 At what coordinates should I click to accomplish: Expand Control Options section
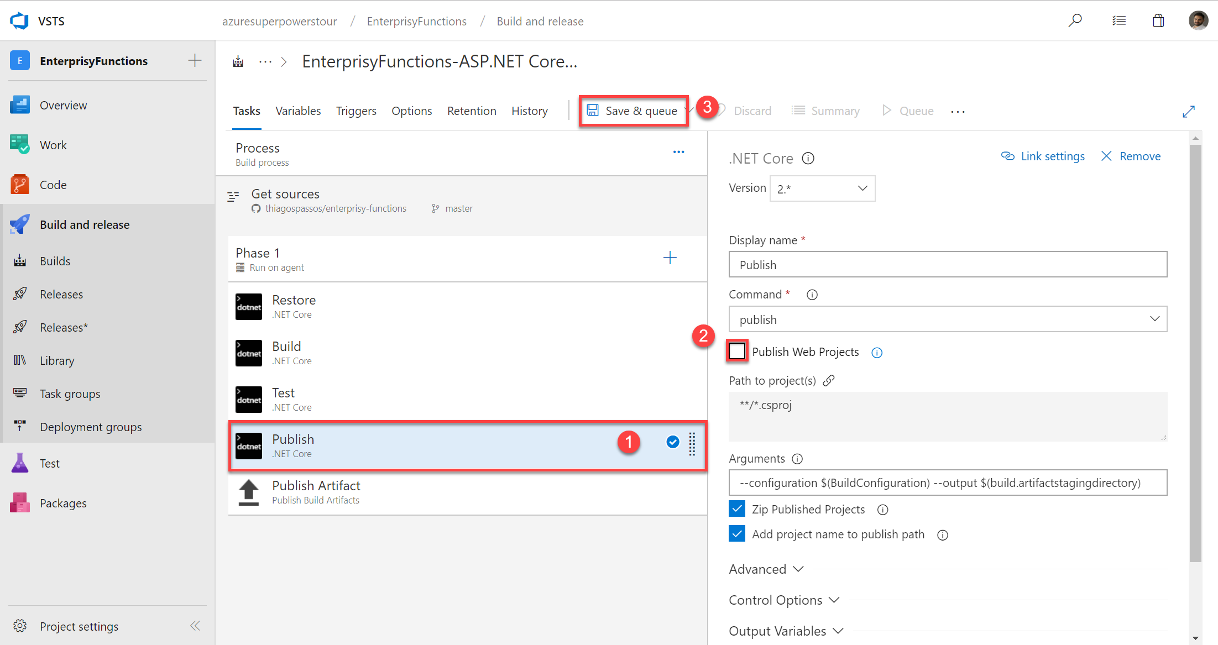[x=784, y=600]
